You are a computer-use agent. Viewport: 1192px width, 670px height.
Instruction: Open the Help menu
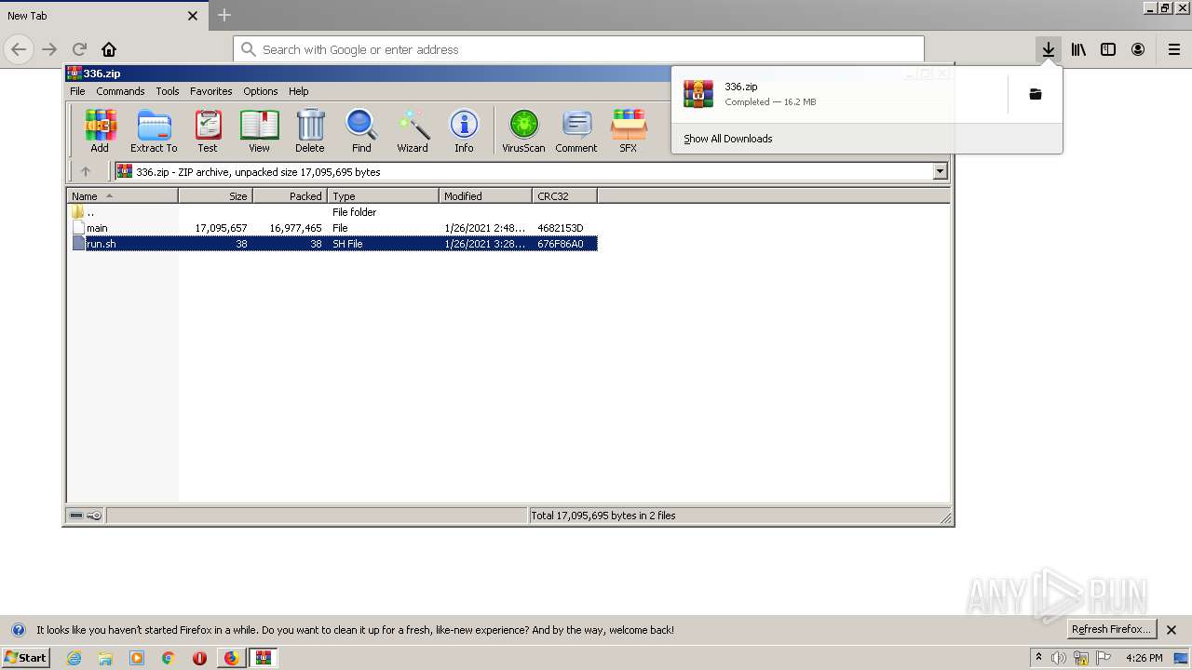coord(298,91)
